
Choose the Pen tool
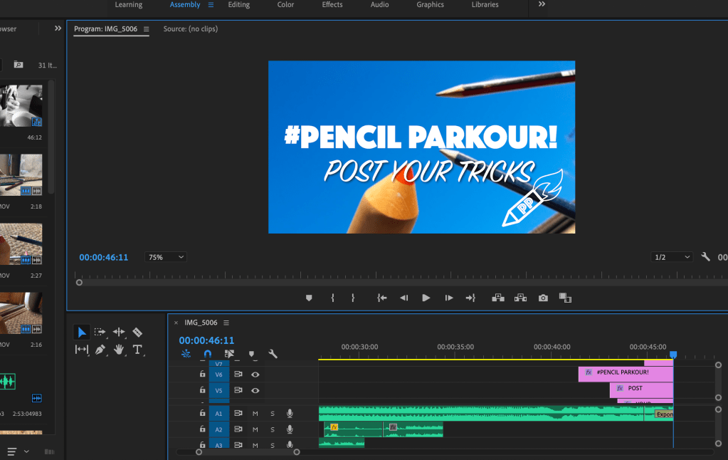click(x=100, y=350)
